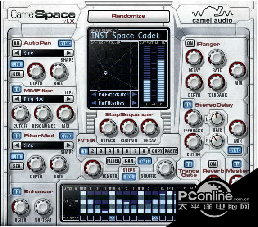The height and width of the screenshot is (227, 258).
Task: Click the Flanger MIX knob
Action: coord(238,70)
